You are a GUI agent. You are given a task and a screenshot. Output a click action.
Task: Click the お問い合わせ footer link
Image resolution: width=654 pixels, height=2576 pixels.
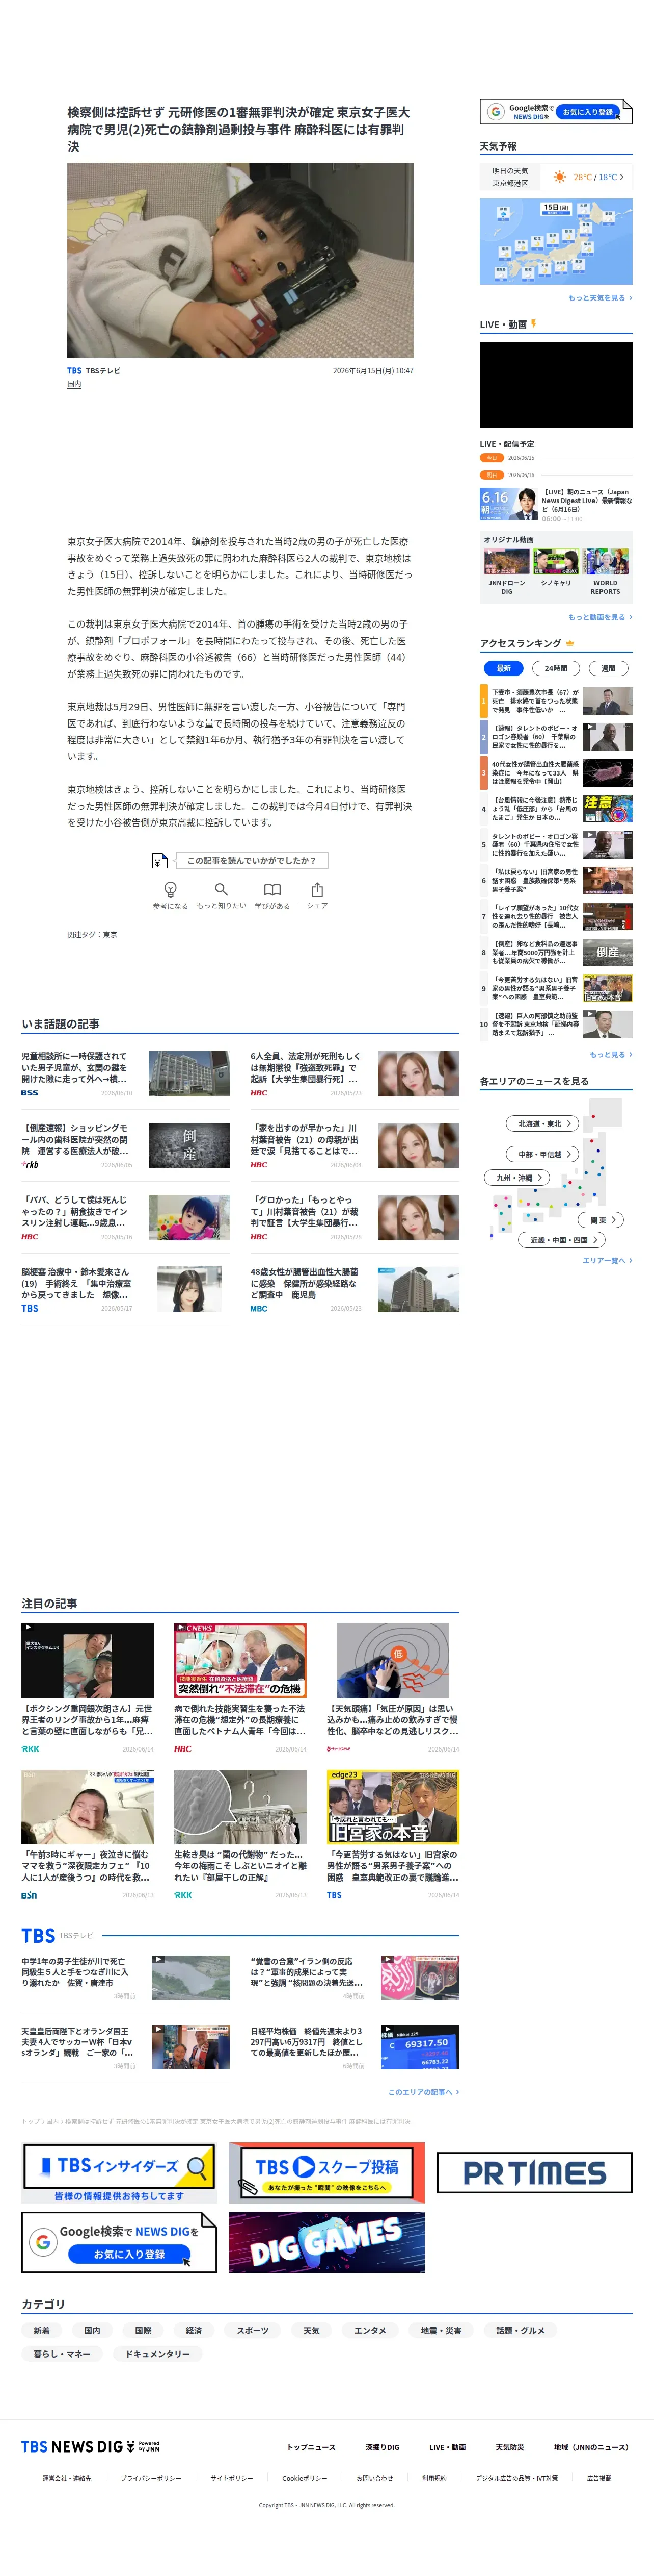pyautogui.click(x=374, y=2478)
